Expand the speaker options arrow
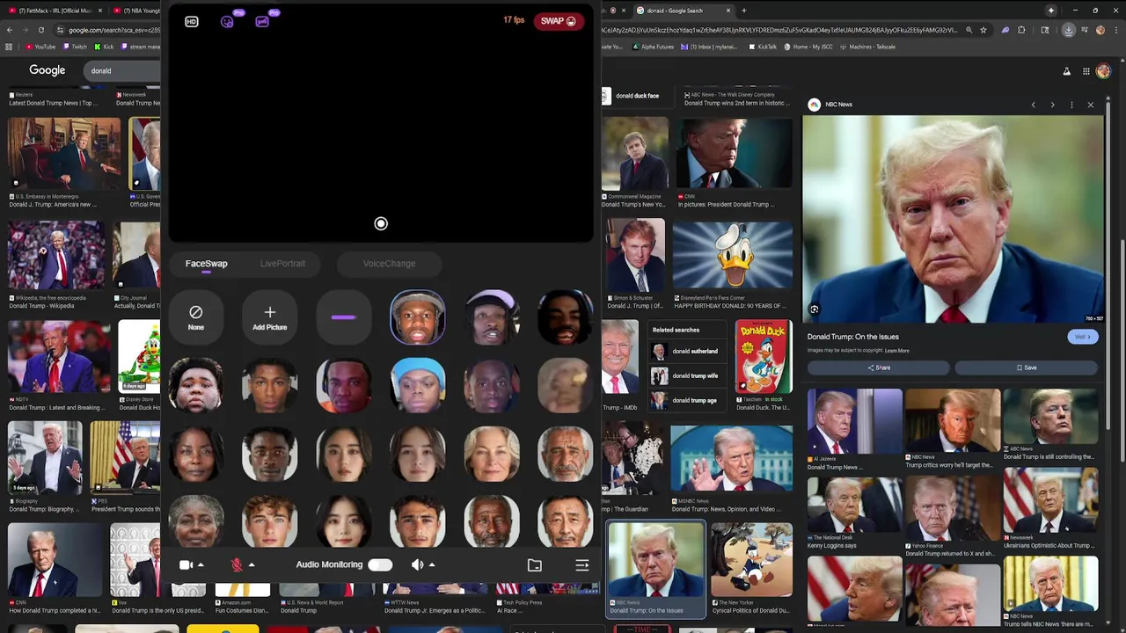The height and width of the screenshot is (633, 1126). 432,565
